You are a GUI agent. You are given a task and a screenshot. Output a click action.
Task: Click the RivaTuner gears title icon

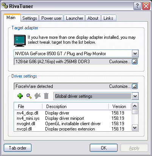(5, 6)
